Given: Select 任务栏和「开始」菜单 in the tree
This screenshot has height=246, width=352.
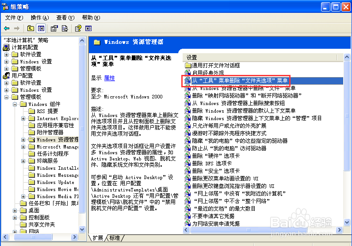Looking at the screenshot, I should click(x=54, y=203).
